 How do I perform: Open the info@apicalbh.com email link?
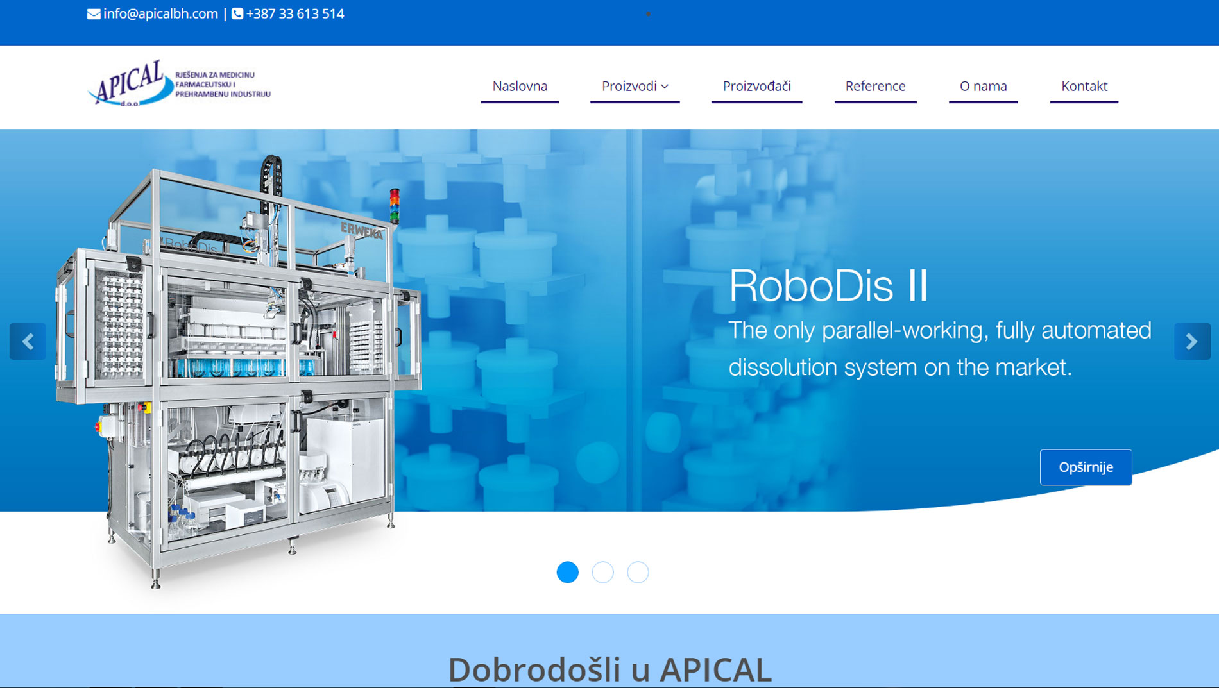[160, 14]
